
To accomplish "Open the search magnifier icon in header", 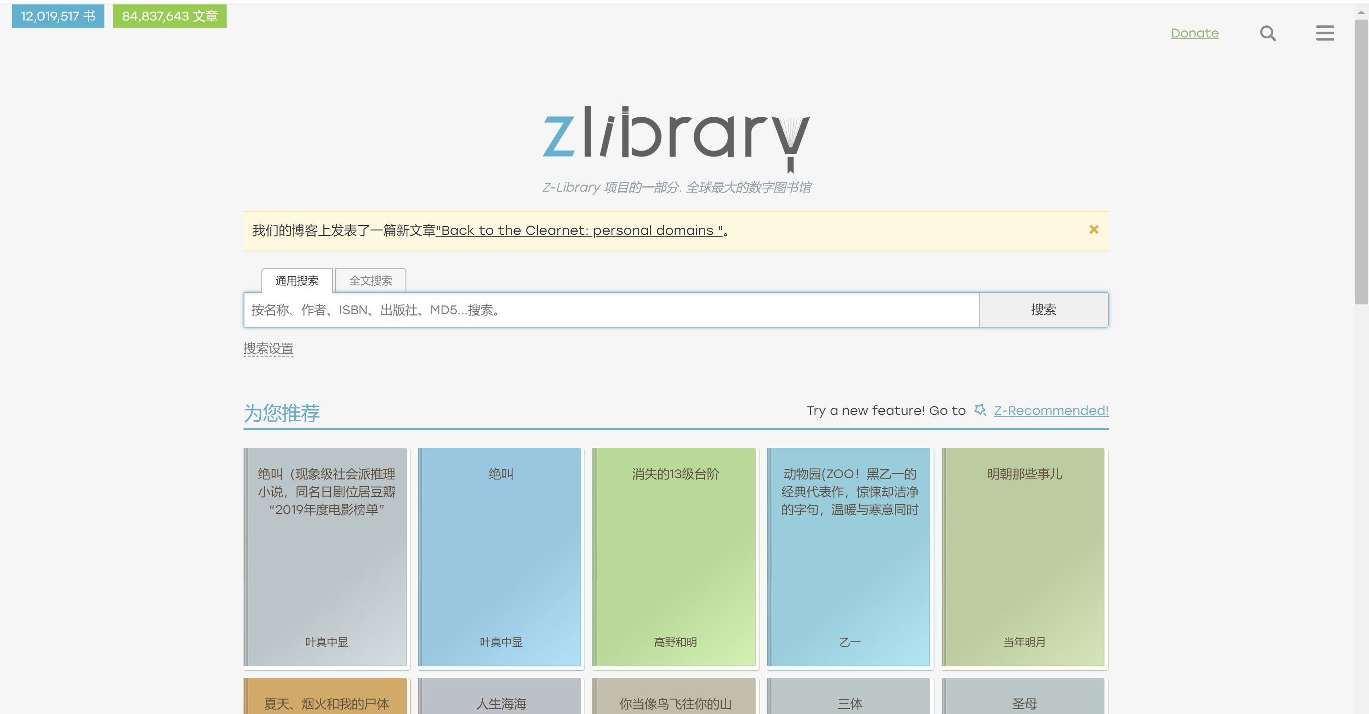I will (x=1268, y=33).
